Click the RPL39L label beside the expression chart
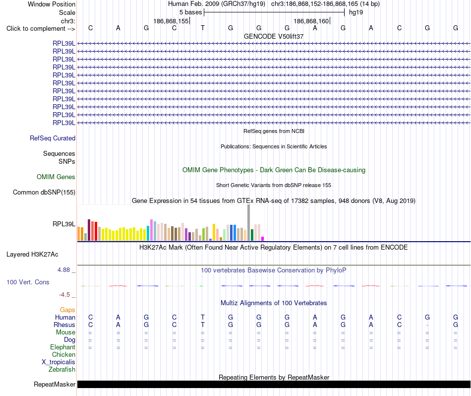 [x=64, y=224]
